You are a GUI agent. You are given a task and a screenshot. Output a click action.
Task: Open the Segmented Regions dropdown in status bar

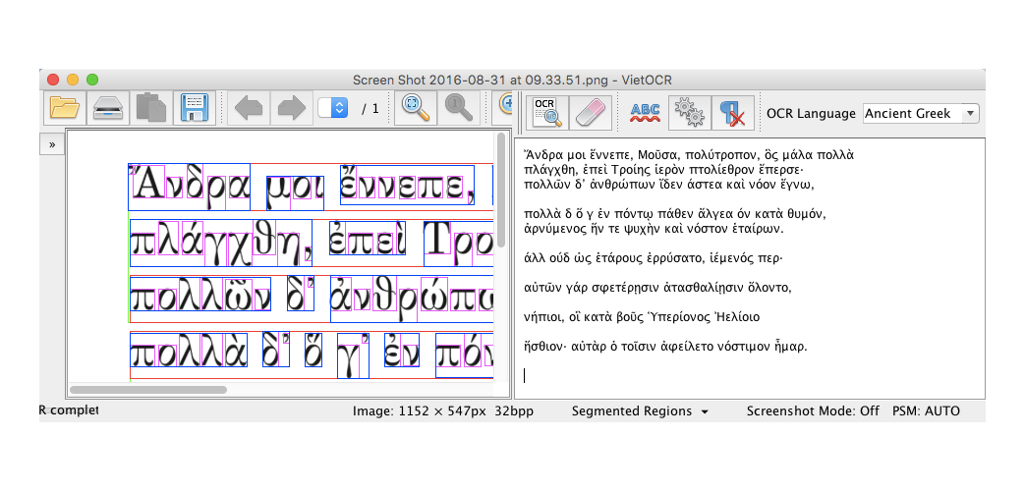click(640, 411)
